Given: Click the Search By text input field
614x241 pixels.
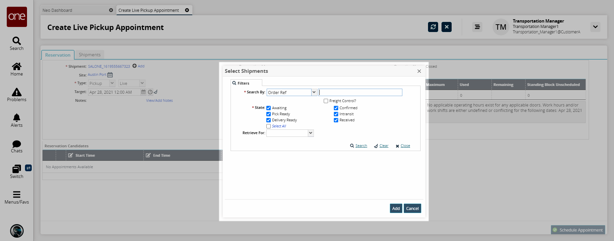Looking at the screenshot, I should tap(360, 92).
